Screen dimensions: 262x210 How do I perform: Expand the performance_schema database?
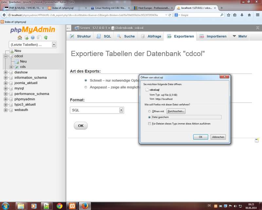pos(6,94)
